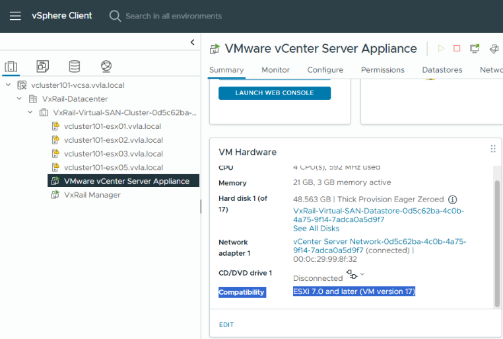Edit VM Hardware settings
503x339 pixels.
click(x=226, y=325)
